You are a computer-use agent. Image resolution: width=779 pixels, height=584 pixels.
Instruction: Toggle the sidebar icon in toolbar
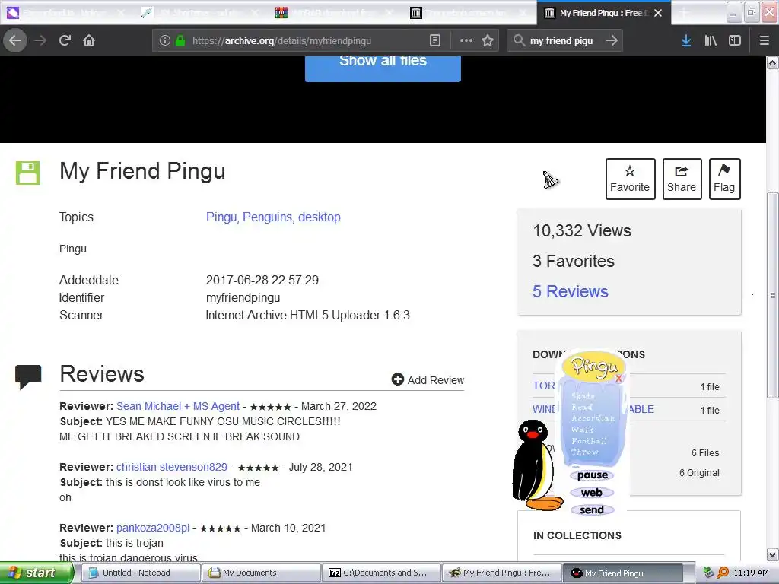click(735, 41)
